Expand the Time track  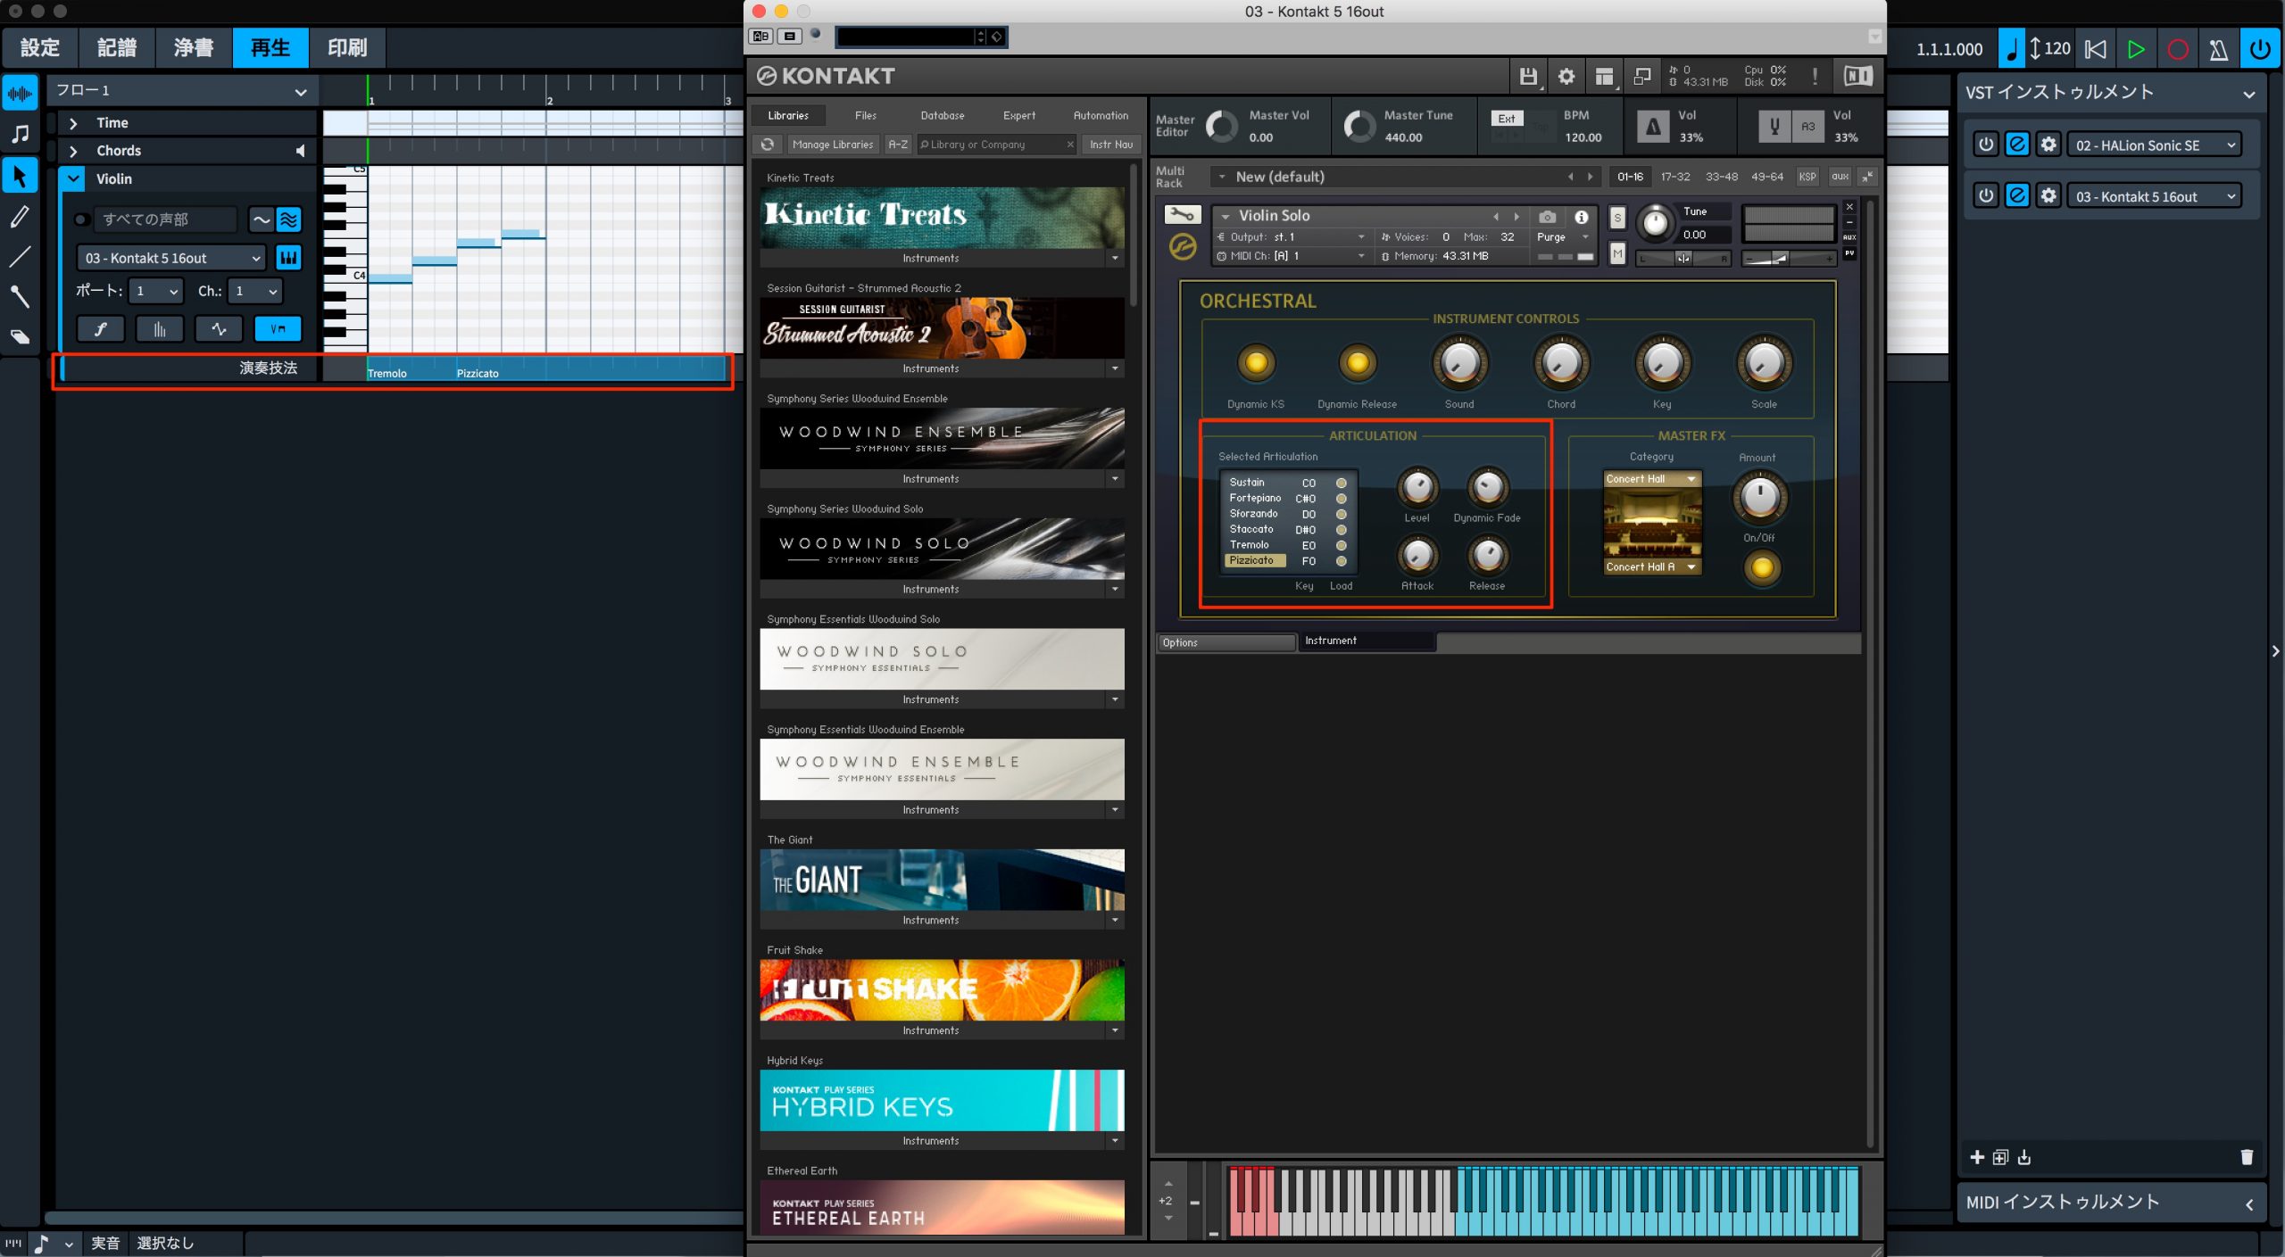(73, 123)
